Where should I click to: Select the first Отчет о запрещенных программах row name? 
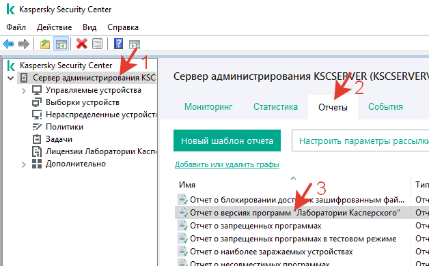[255, 226]
